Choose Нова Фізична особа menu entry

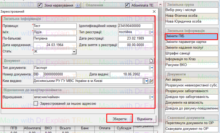click(x=191, y=16)
